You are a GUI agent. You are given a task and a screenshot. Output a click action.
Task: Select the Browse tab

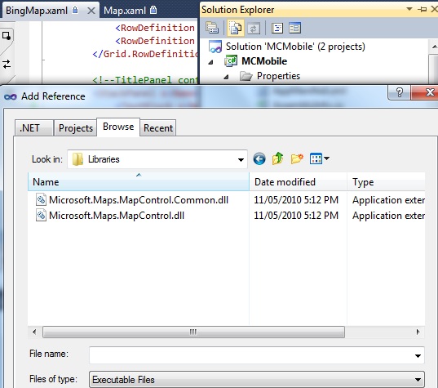(118, 127)
